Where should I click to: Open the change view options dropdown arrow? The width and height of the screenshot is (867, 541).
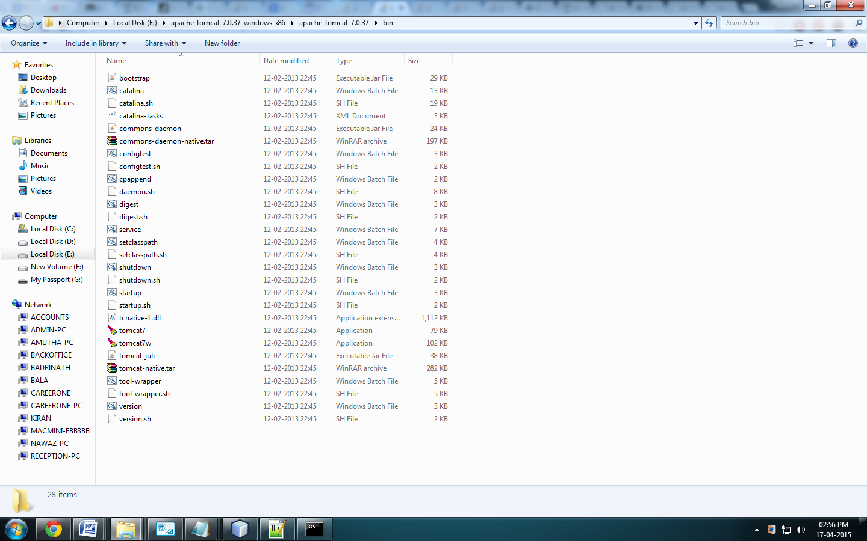click(811, 43)
